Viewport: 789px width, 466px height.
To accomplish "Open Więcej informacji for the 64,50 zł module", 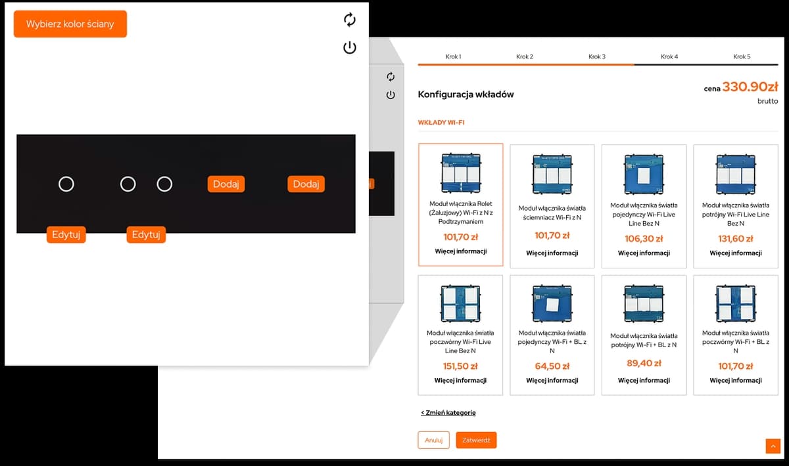I will (552, 381).
